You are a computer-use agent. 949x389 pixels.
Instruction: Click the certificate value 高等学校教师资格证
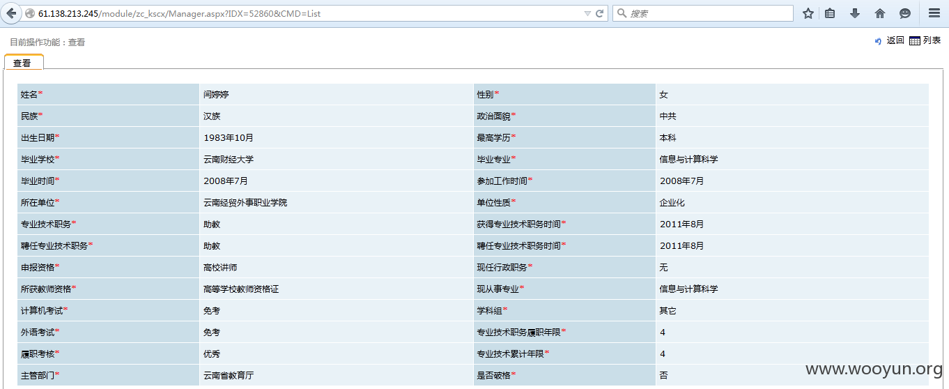241,289
